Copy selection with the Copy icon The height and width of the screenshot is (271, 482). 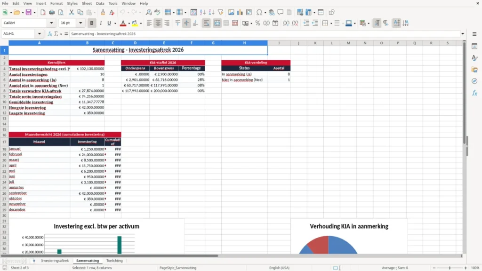(x=80, y=12)
